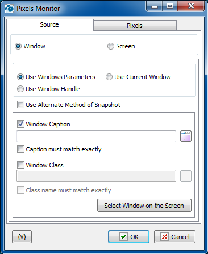The height and width of the screenshot is (254, 208).
Task: Open the Source tab
Action: 50,24
